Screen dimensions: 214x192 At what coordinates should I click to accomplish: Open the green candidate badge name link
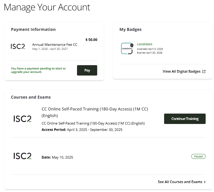[144, 44]
